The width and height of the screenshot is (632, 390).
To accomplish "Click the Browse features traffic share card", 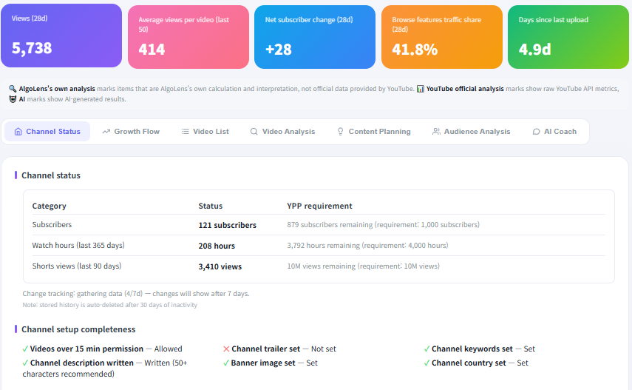I will coord(442,37).
